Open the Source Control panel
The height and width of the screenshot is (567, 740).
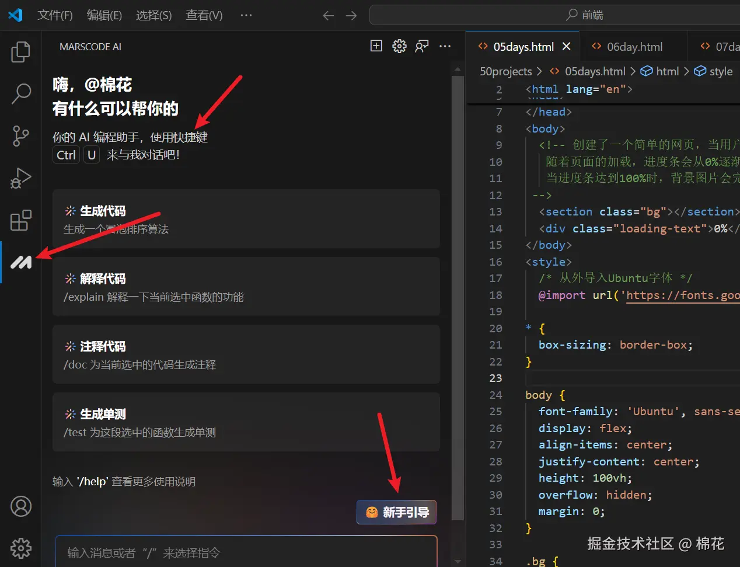[x=21, y=136]
